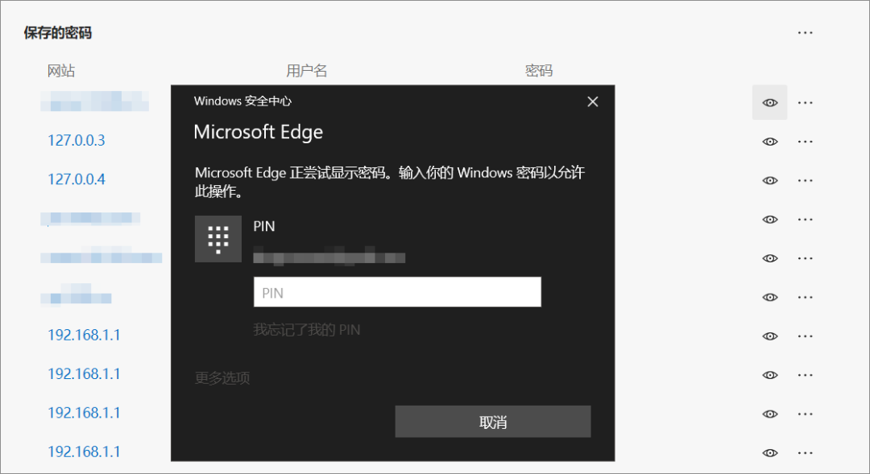The width and height of the screenshot is (870, 474).
Task: Click eye icon in last 192.168.1.1 row
Action: click(770, 452)
